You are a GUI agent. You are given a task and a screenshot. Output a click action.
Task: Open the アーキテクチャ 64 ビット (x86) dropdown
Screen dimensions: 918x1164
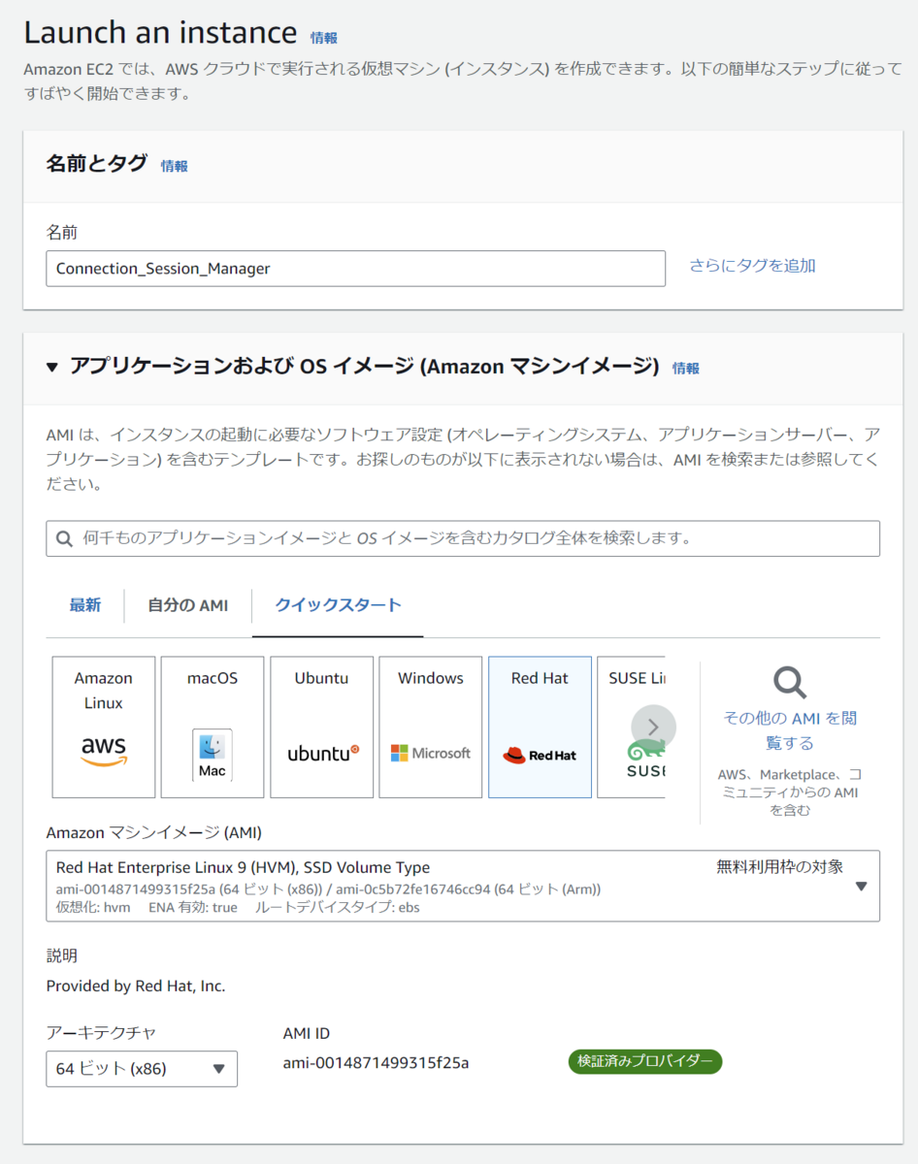[x=142, y=1068]
